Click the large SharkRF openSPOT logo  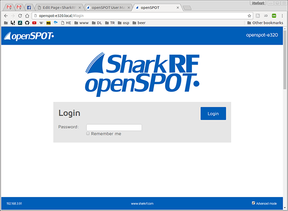143,75
